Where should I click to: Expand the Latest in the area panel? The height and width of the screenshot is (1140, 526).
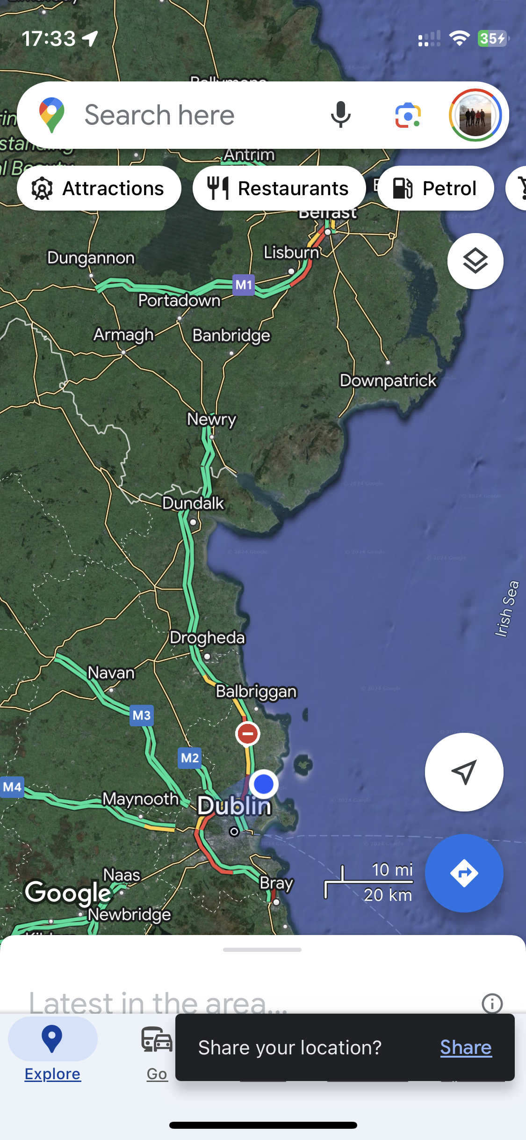(x=158, y=1002)
